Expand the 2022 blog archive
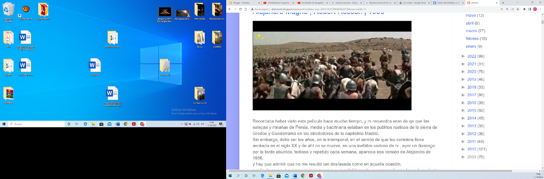 coord(463,56)
